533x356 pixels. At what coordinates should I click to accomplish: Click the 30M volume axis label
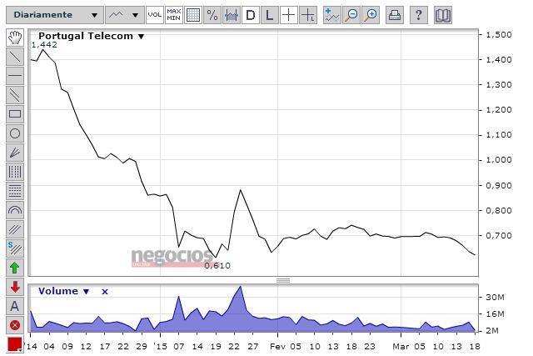[x=495, y=298]
